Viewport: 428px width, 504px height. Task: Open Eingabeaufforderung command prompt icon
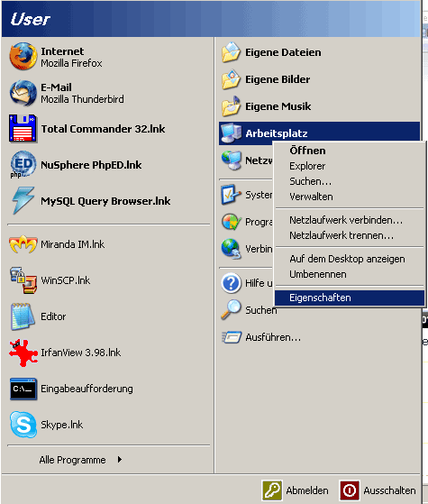(x=23, y=389)
